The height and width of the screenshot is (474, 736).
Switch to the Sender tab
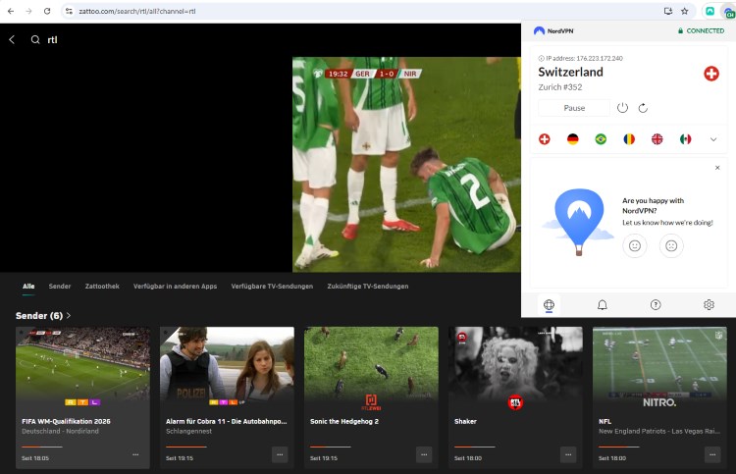tap(60, 287)
